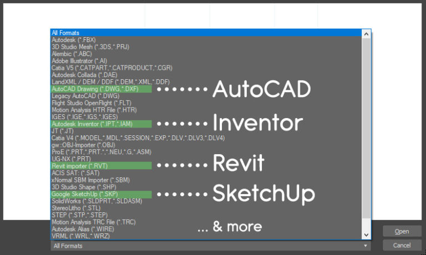Click the format list vertical scrollbar thumb
426x255 pixels.
point(366,128)
